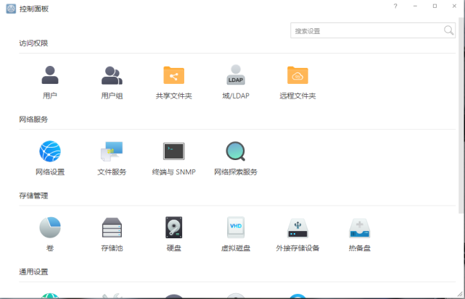This screenshot has height=299, width=465.
Task: Open the 卷 volume pie icon
Action: [50, 227]
